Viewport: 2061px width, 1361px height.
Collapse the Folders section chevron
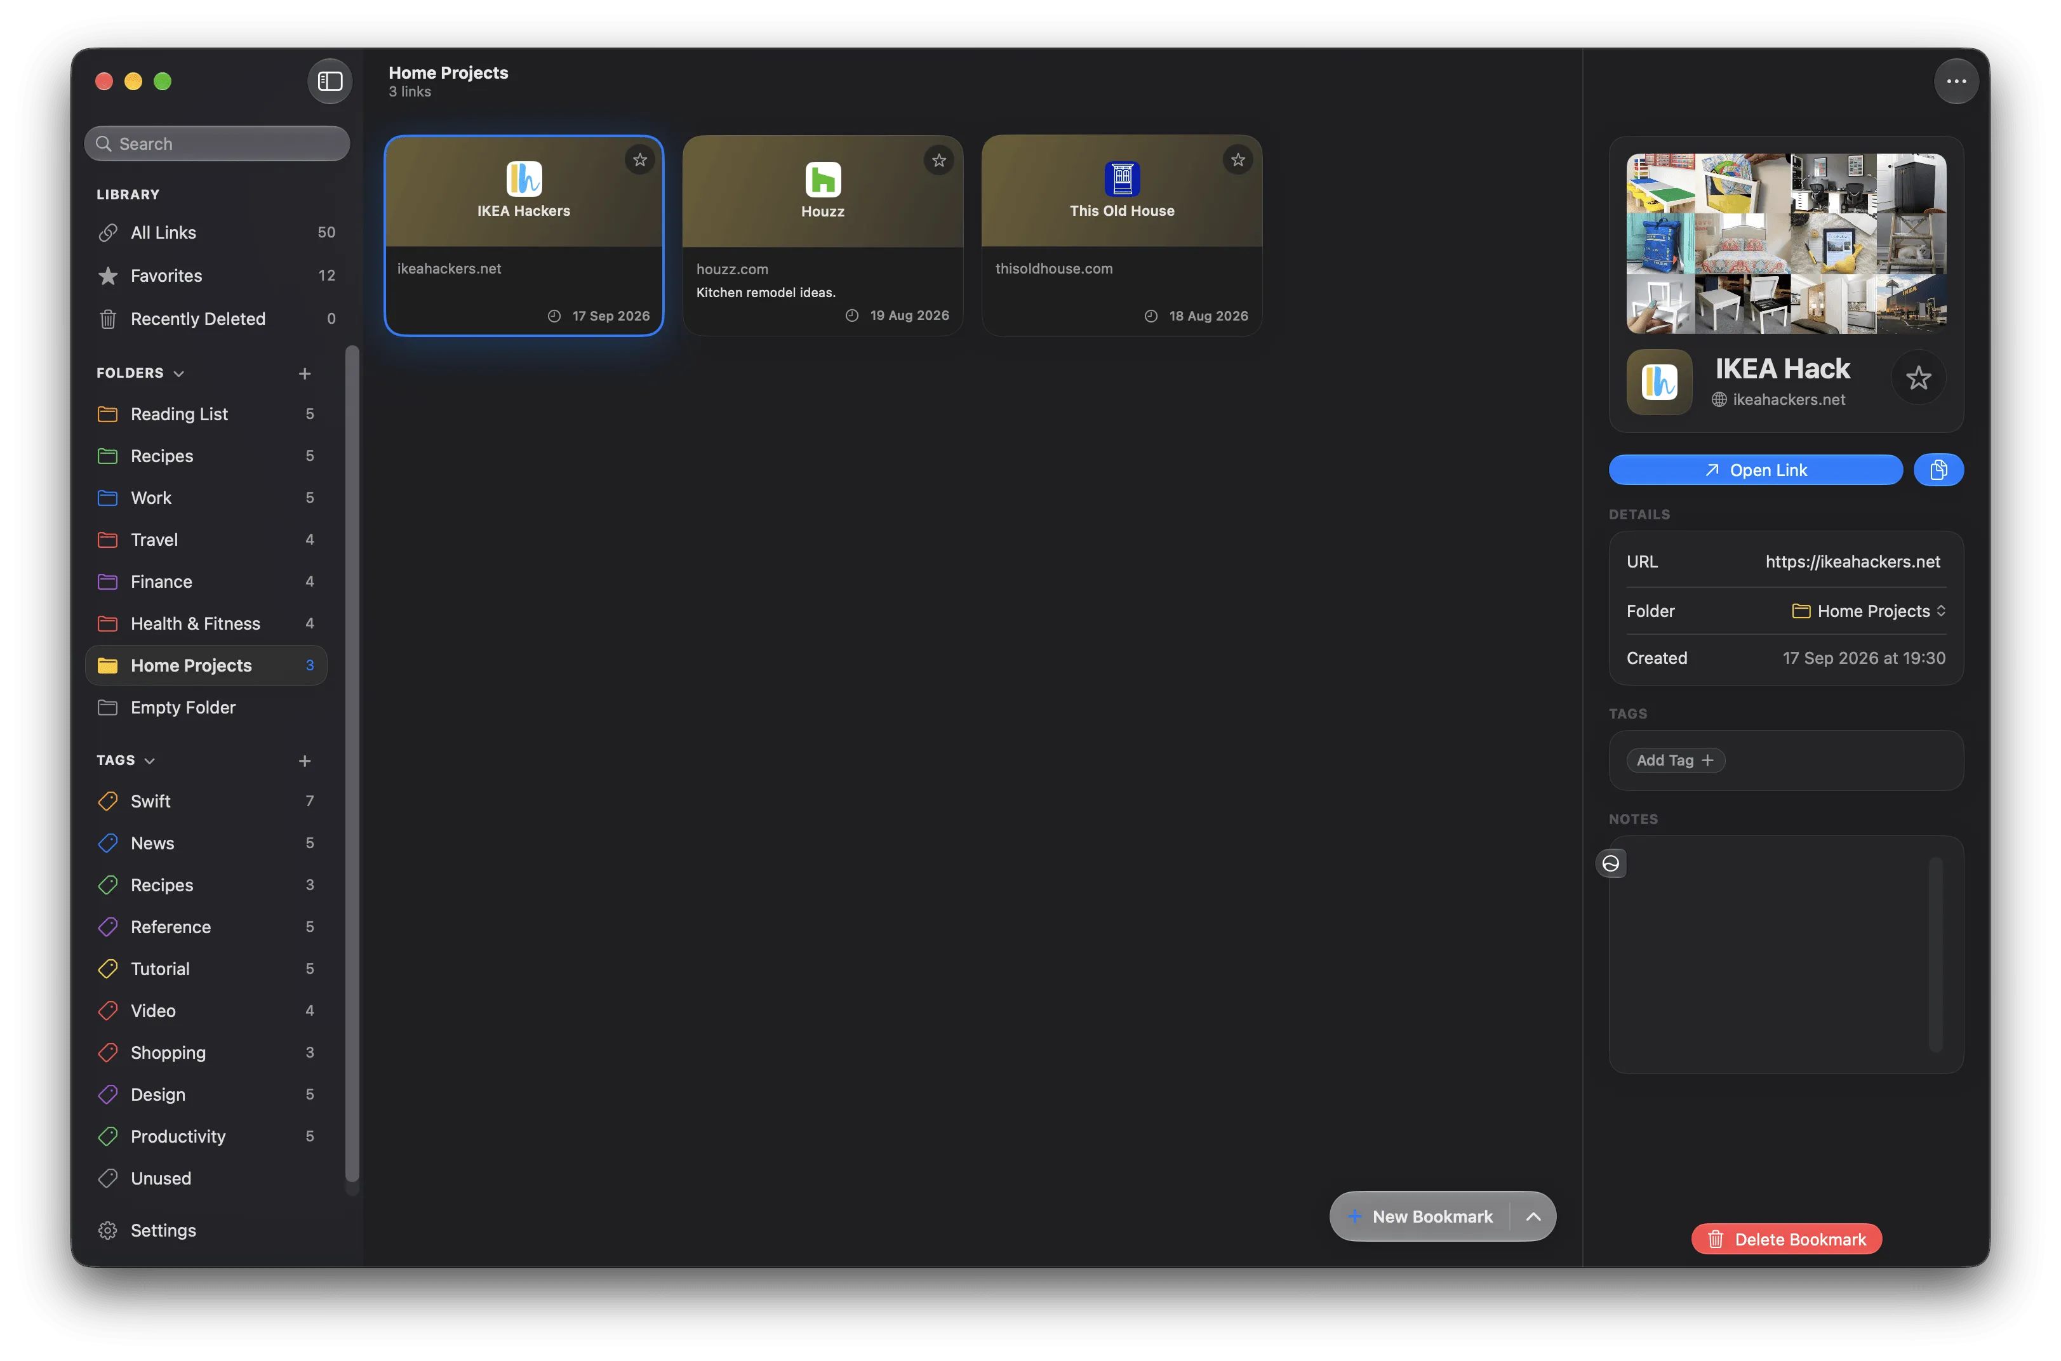(x=179, y=373)
